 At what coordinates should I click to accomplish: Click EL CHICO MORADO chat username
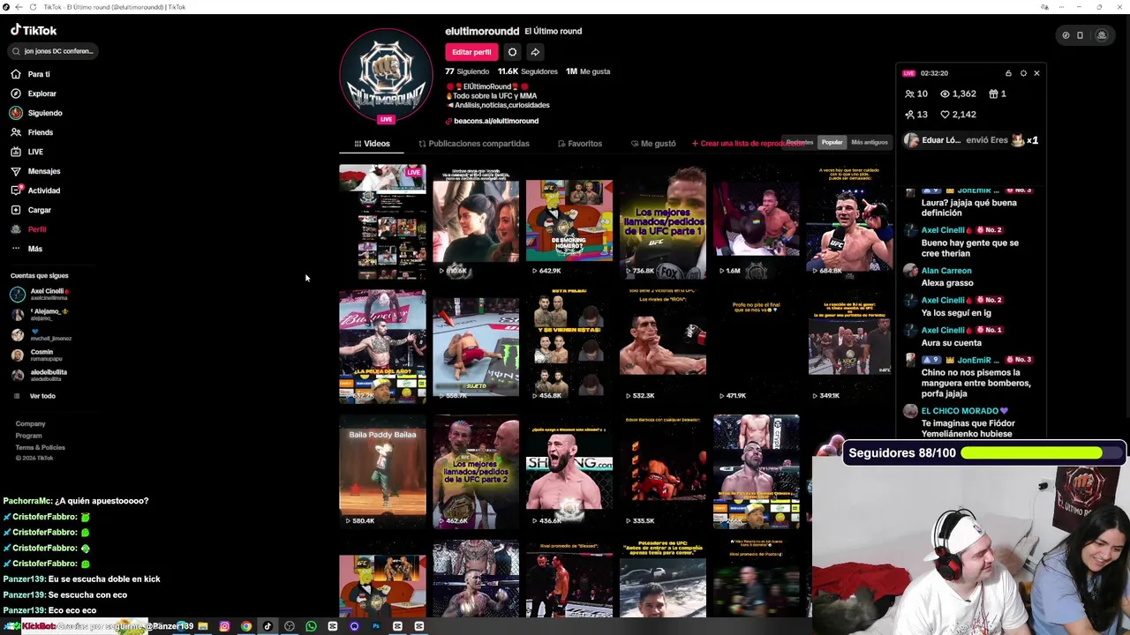[964, 411]
